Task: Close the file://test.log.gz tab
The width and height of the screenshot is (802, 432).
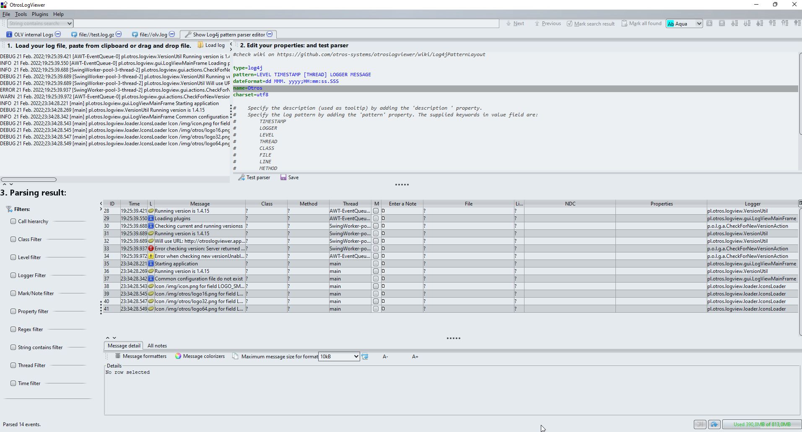Action: [119, 34]
